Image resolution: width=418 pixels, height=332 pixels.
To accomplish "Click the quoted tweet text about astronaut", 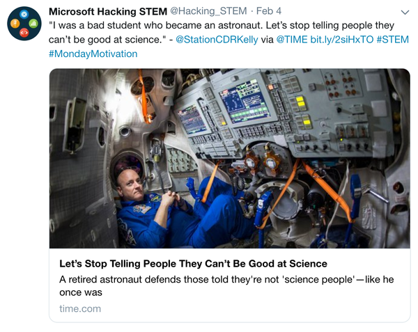I will click(x=209, y=26).
